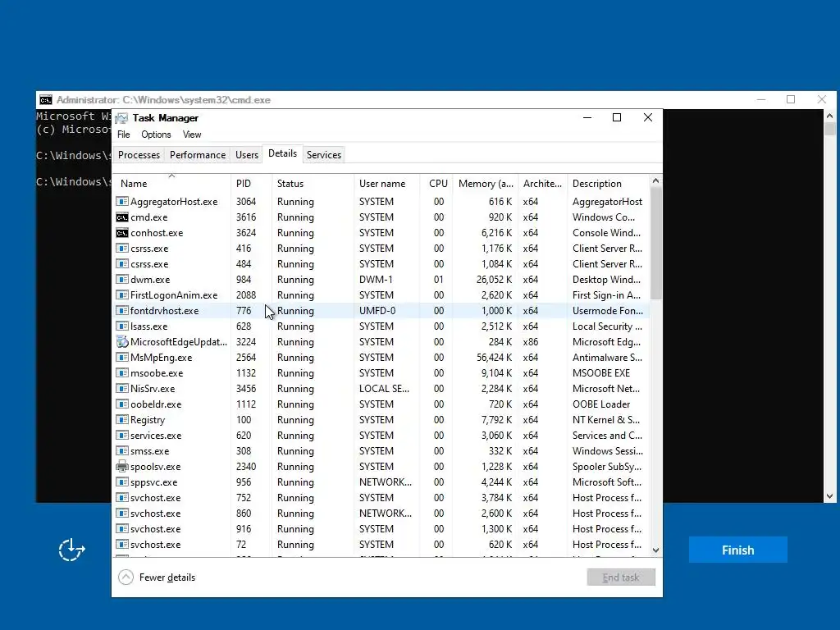
Task: Sort by the CPU column header
Action: pyautogui.click(x=436, y=183)
